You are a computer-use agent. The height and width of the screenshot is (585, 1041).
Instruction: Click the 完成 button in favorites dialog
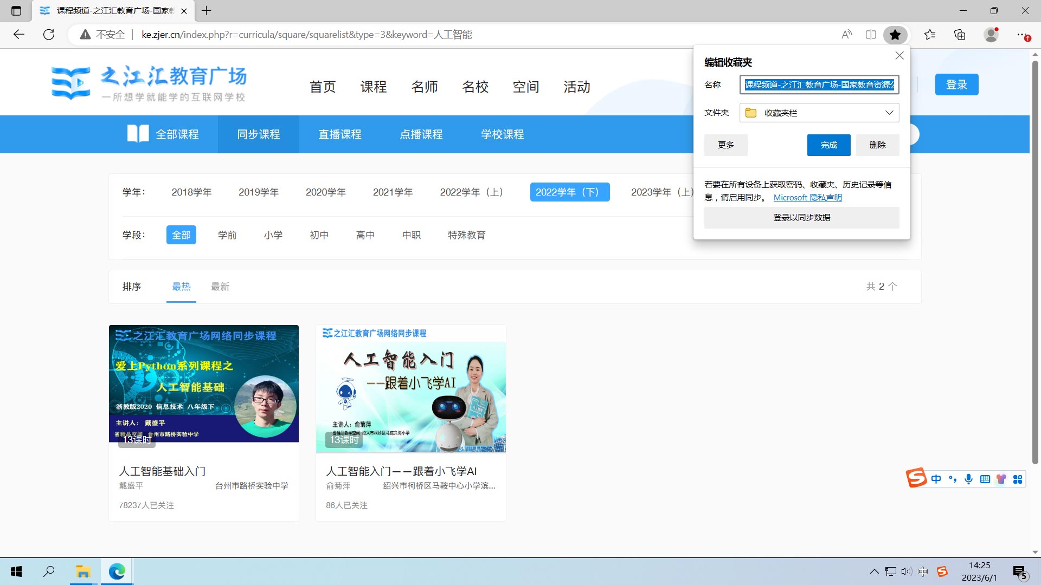click(x=828, y=145)
